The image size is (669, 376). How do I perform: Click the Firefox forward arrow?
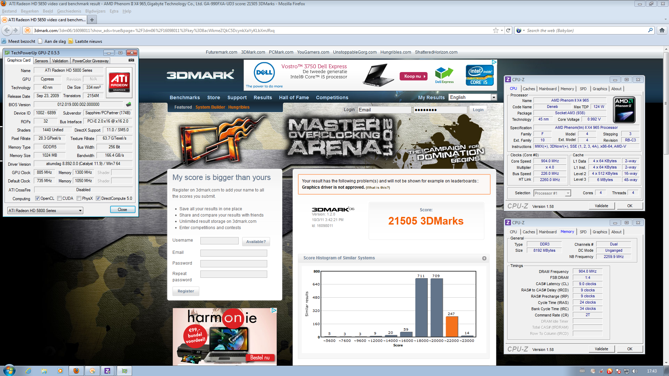[x=16, y=30]
